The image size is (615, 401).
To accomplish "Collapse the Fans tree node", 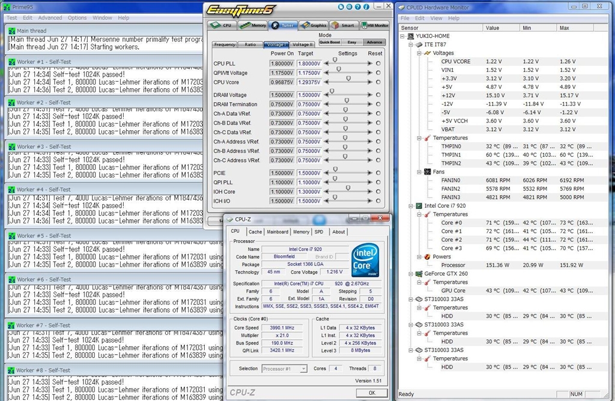I will click(419, 172).
